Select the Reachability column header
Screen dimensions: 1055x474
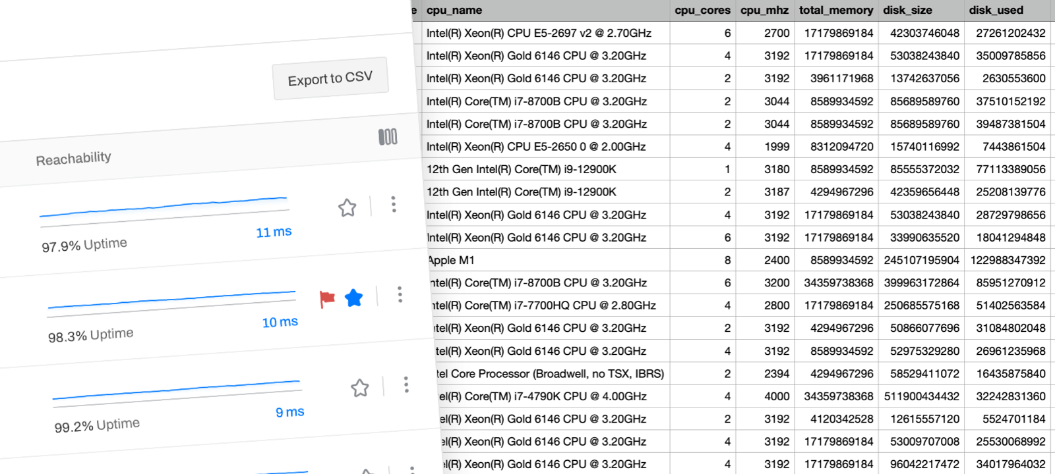coord(73,159)
